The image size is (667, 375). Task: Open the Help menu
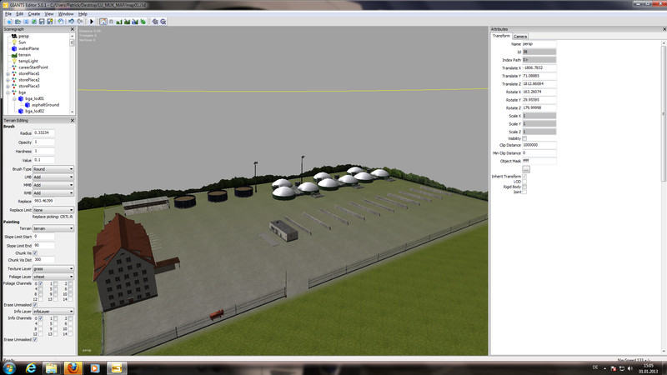point(83,14)
